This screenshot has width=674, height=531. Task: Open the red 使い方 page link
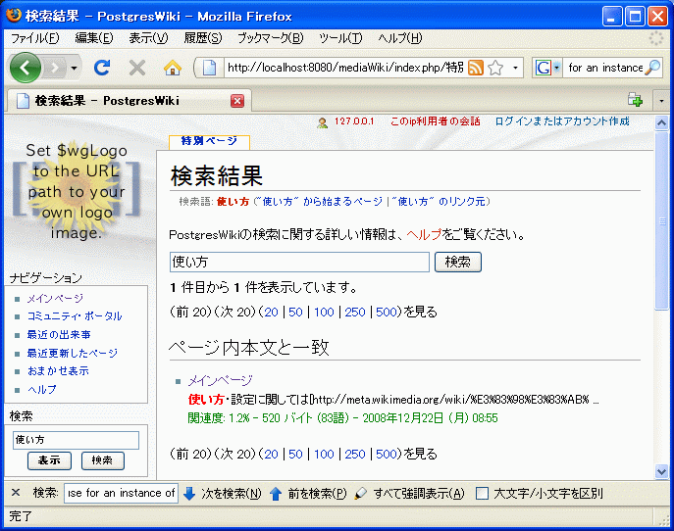coord(233,201)
